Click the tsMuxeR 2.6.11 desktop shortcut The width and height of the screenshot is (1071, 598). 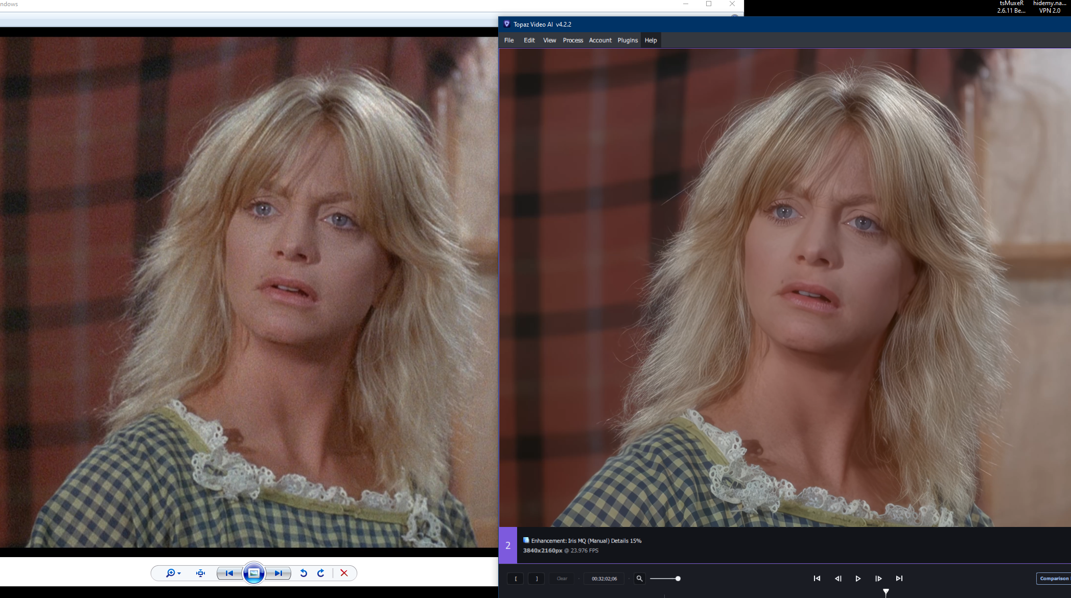tap(1011, 7)
